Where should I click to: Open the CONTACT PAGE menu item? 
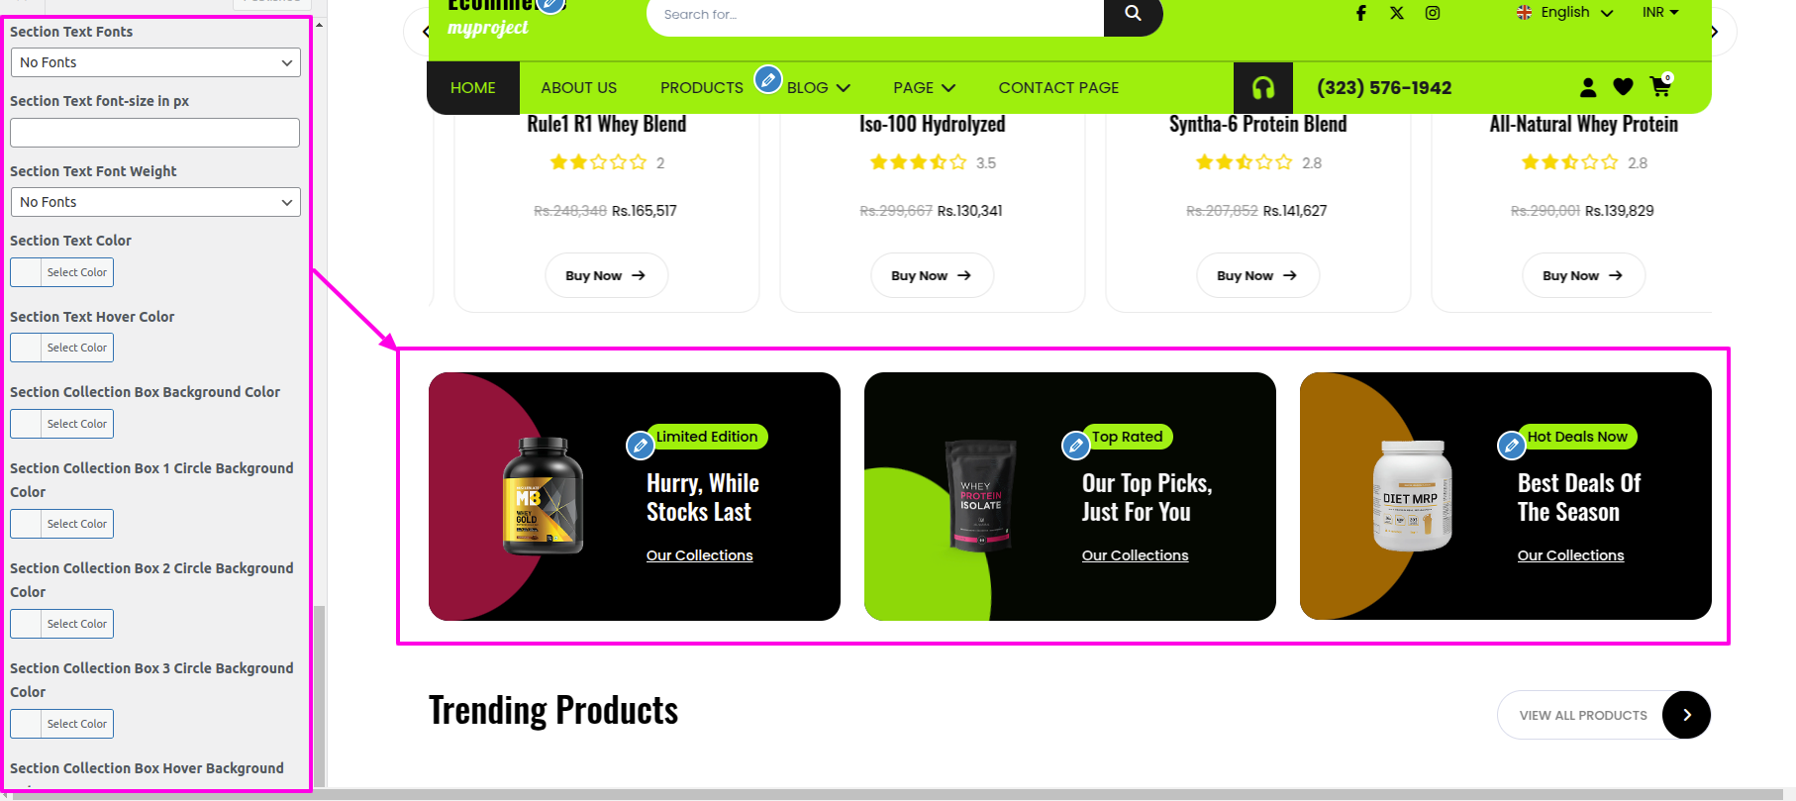pyautogui.click(x=1058, y=87)
